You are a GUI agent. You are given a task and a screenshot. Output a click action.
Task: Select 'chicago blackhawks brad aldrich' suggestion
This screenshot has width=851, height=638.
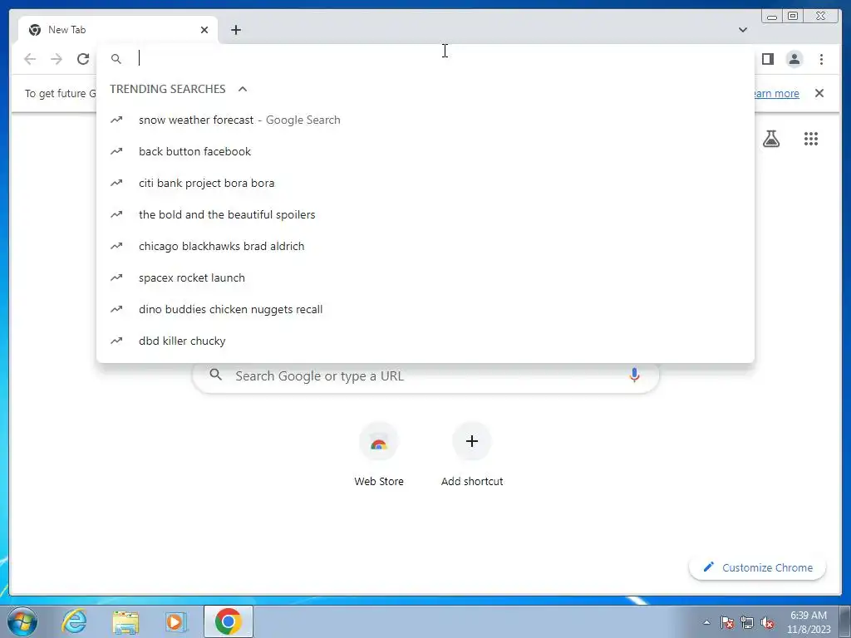click(x=425, y=246)
